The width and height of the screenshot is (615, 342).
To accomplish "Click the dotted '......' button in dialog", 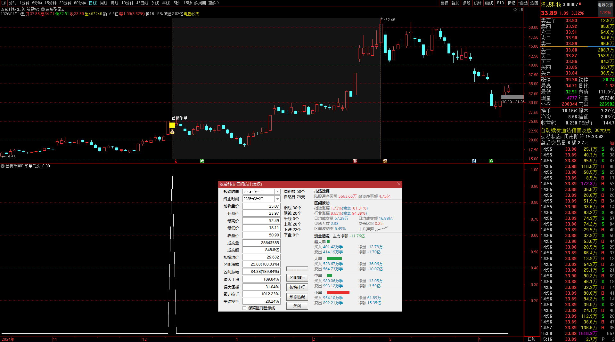I will [x=297, y=269].
